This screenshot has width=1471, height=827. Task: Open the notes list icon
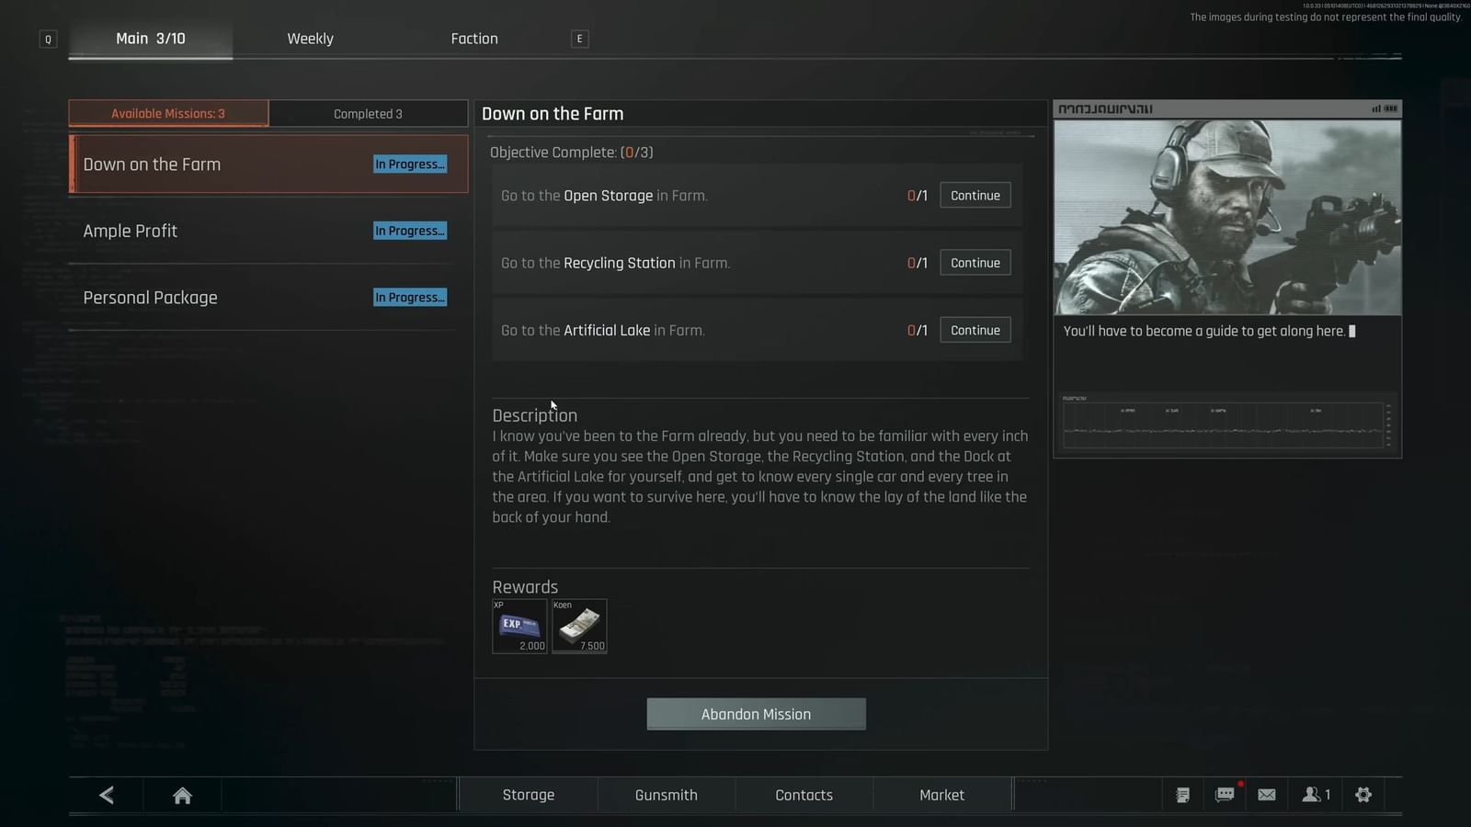coord(1182,795)
